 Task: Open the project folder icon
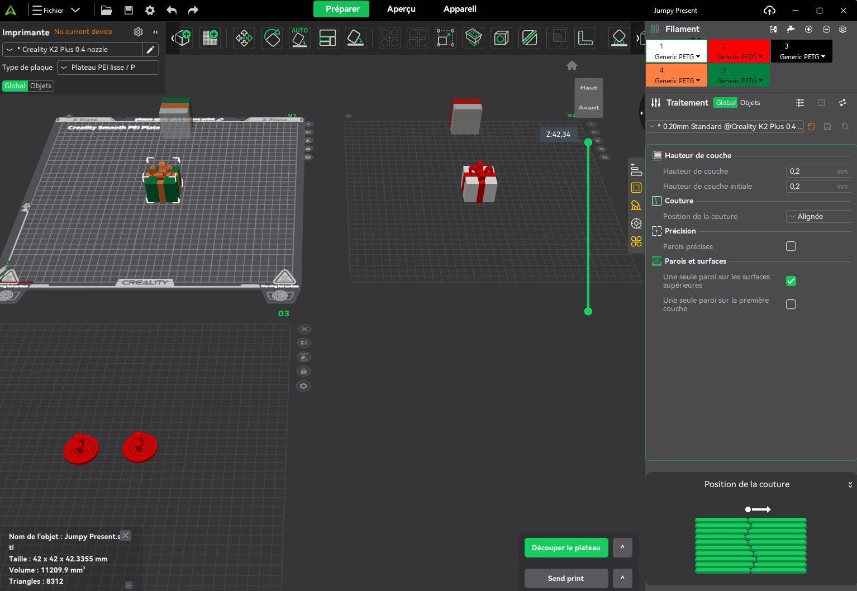(106, 10)
